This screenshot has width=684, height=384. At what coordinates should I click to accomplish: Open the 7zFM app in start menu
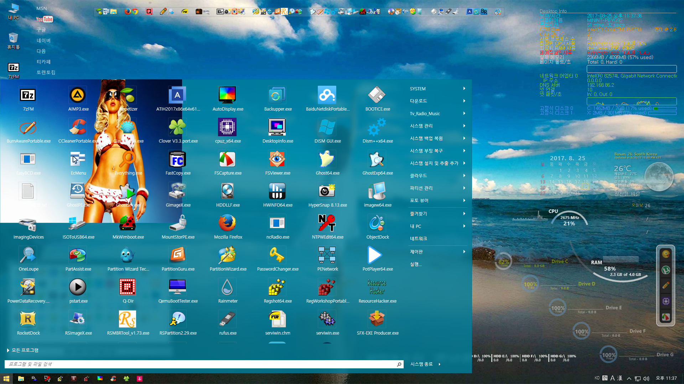click(28, 99)
